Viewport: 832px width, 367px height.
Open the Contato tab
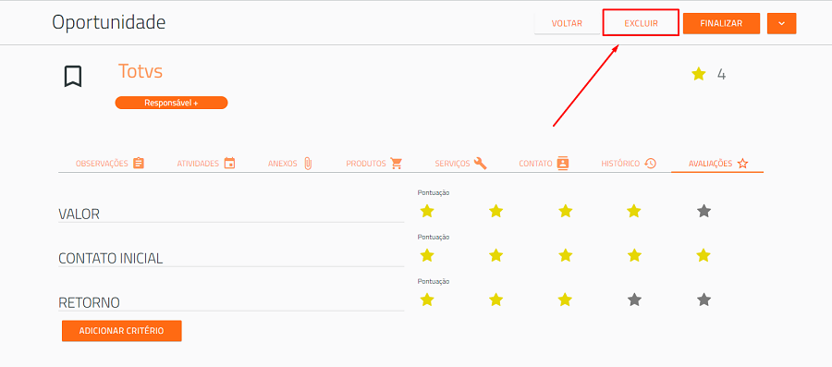544,164
